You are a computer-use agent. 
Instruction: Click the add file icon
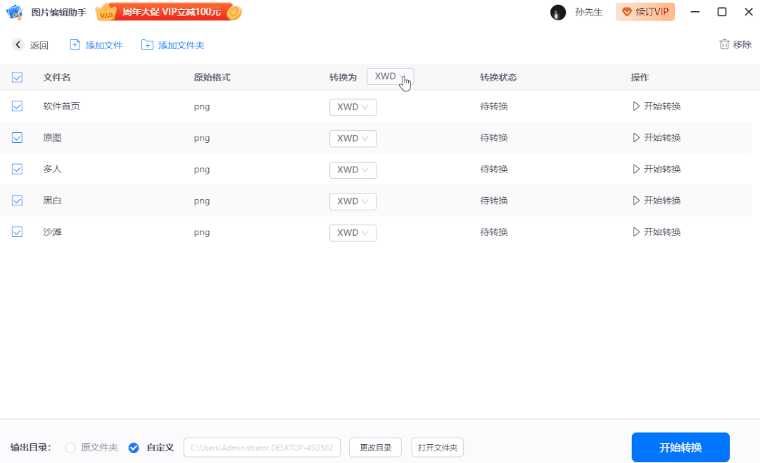pos(75,45)
